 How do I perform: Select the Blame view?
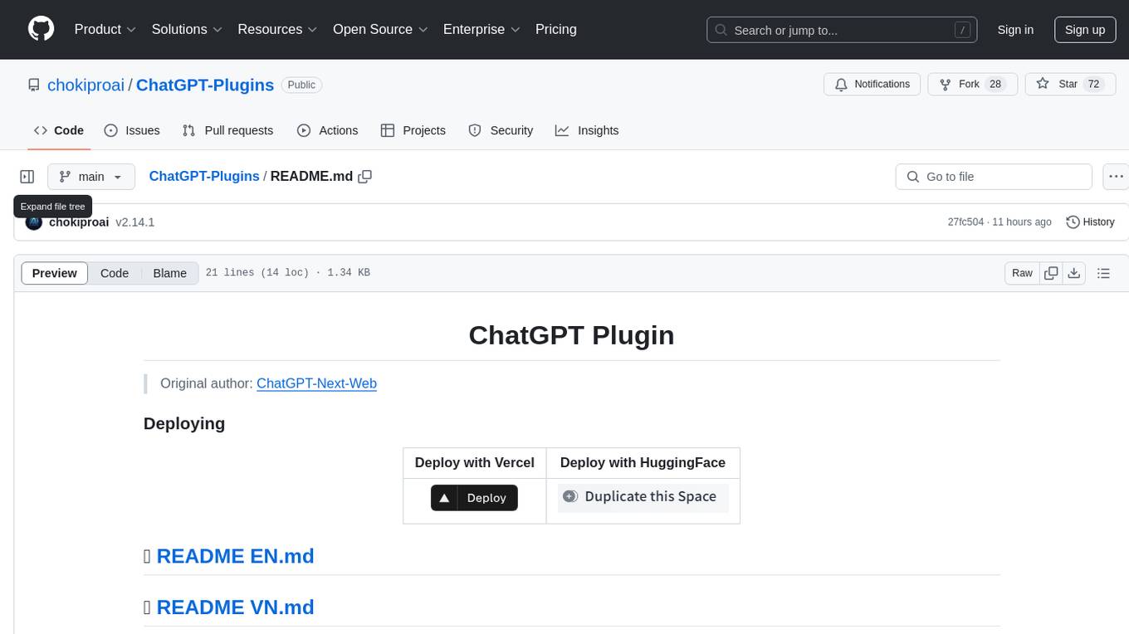(170, 273)
